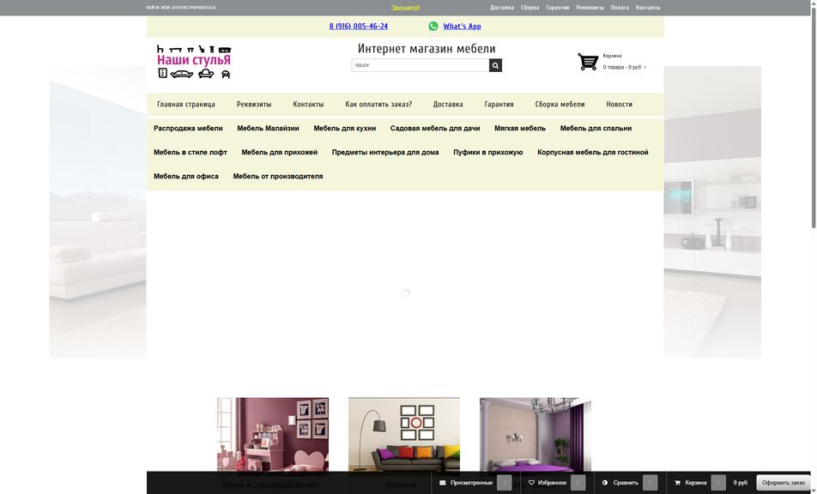This screenshot has width=817, height=494.
Task: Click the Наши стулья logo
Action: click(x=194, y=62)
